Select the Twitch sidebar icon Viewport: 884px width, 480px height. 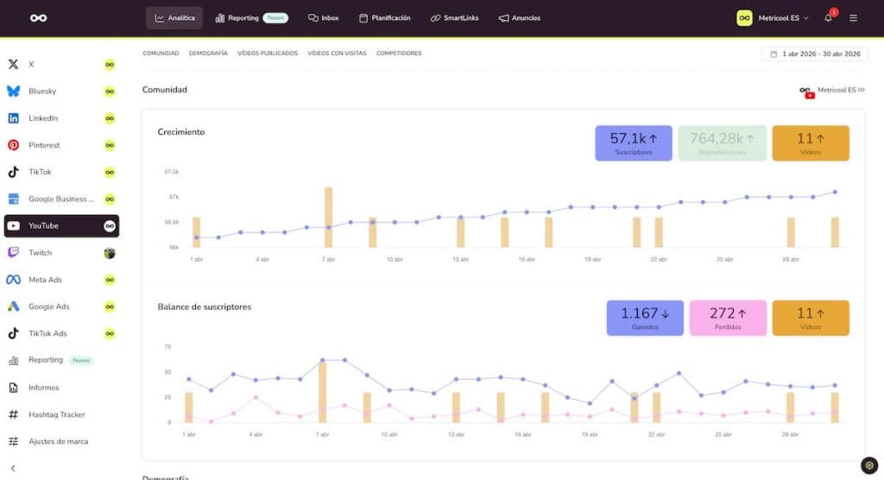click(14, 252)
